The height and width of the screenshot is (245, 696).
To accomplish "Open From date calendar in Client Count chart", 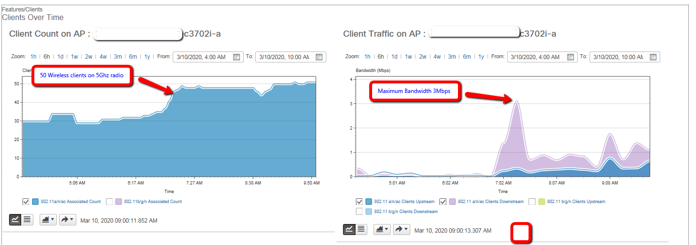I will click(x=237, y=57).
